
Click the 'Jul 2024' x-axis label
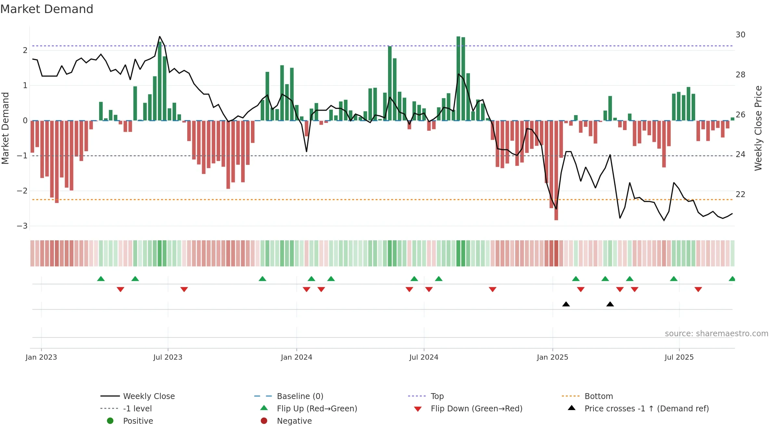[424, 357]
